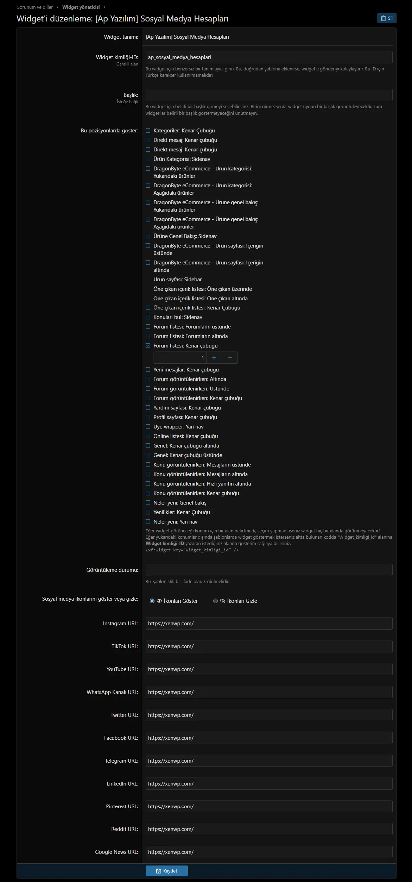Check Öne çıkan içerik listesi: Kenar Çubuğu
The image size is (412, 882).
(x=148, y=308)
